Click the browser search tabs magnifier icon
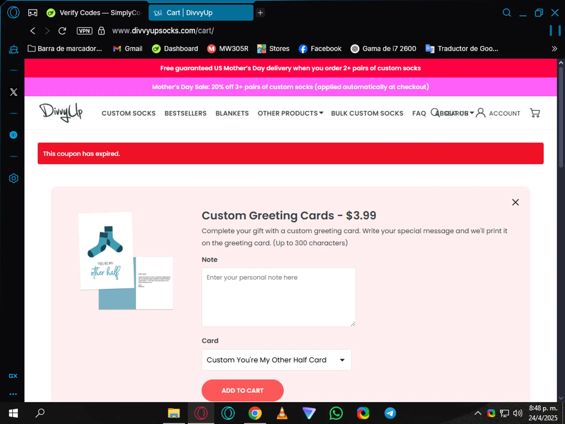This screenshot has height=424, width=565. (507, 13)
